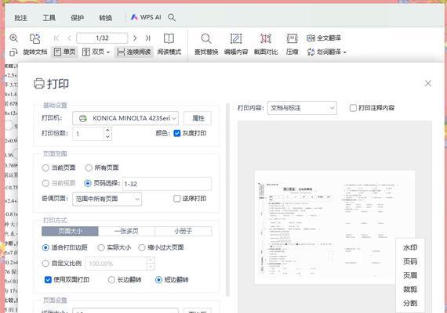Click 全文翻译 full text translation
The image size is (447, 313).
324,38
